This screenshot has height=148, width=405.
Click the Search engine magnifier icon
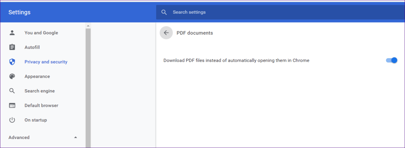click(12, 91)
